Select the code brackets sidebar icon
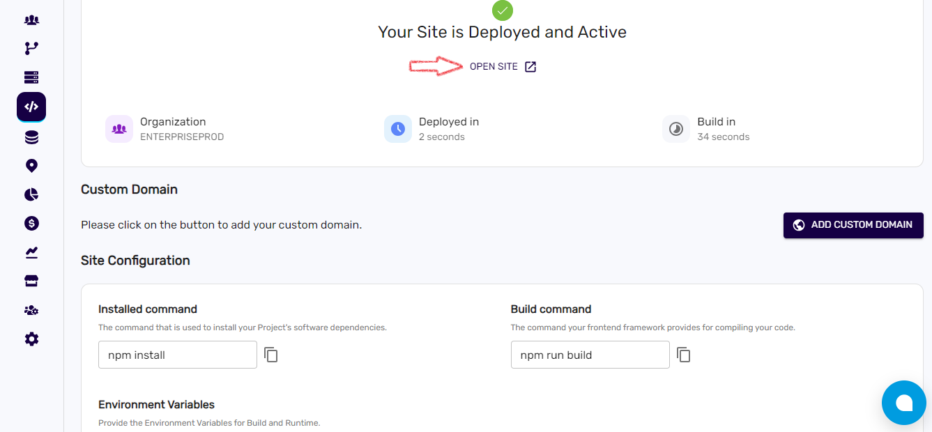Viewport: 932px width, 432px height. click(31, 107)
